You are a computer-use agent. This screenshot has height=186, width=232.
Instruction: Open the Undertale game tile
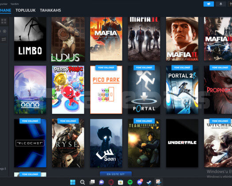click(182, 143)
